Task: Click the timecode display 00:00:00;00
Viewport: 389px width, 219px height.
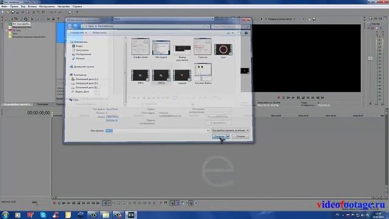Action: point(38,113)
